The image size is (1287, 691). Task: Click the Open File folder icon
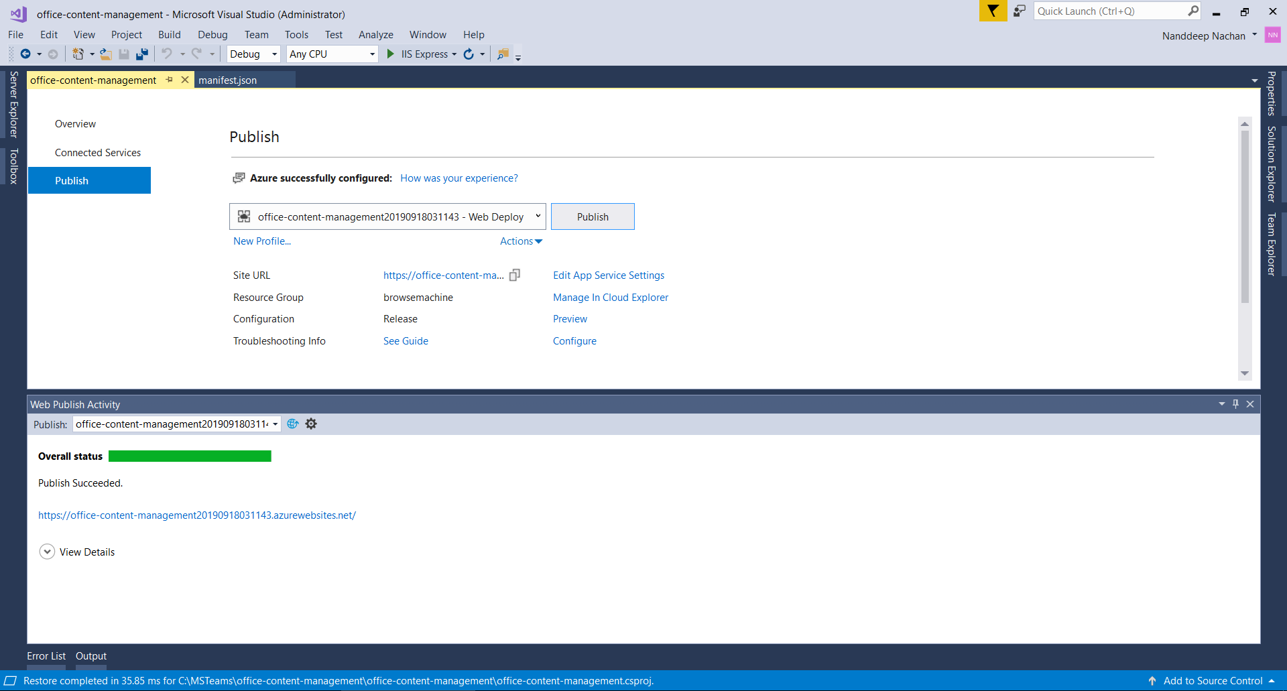click(105, 54)
